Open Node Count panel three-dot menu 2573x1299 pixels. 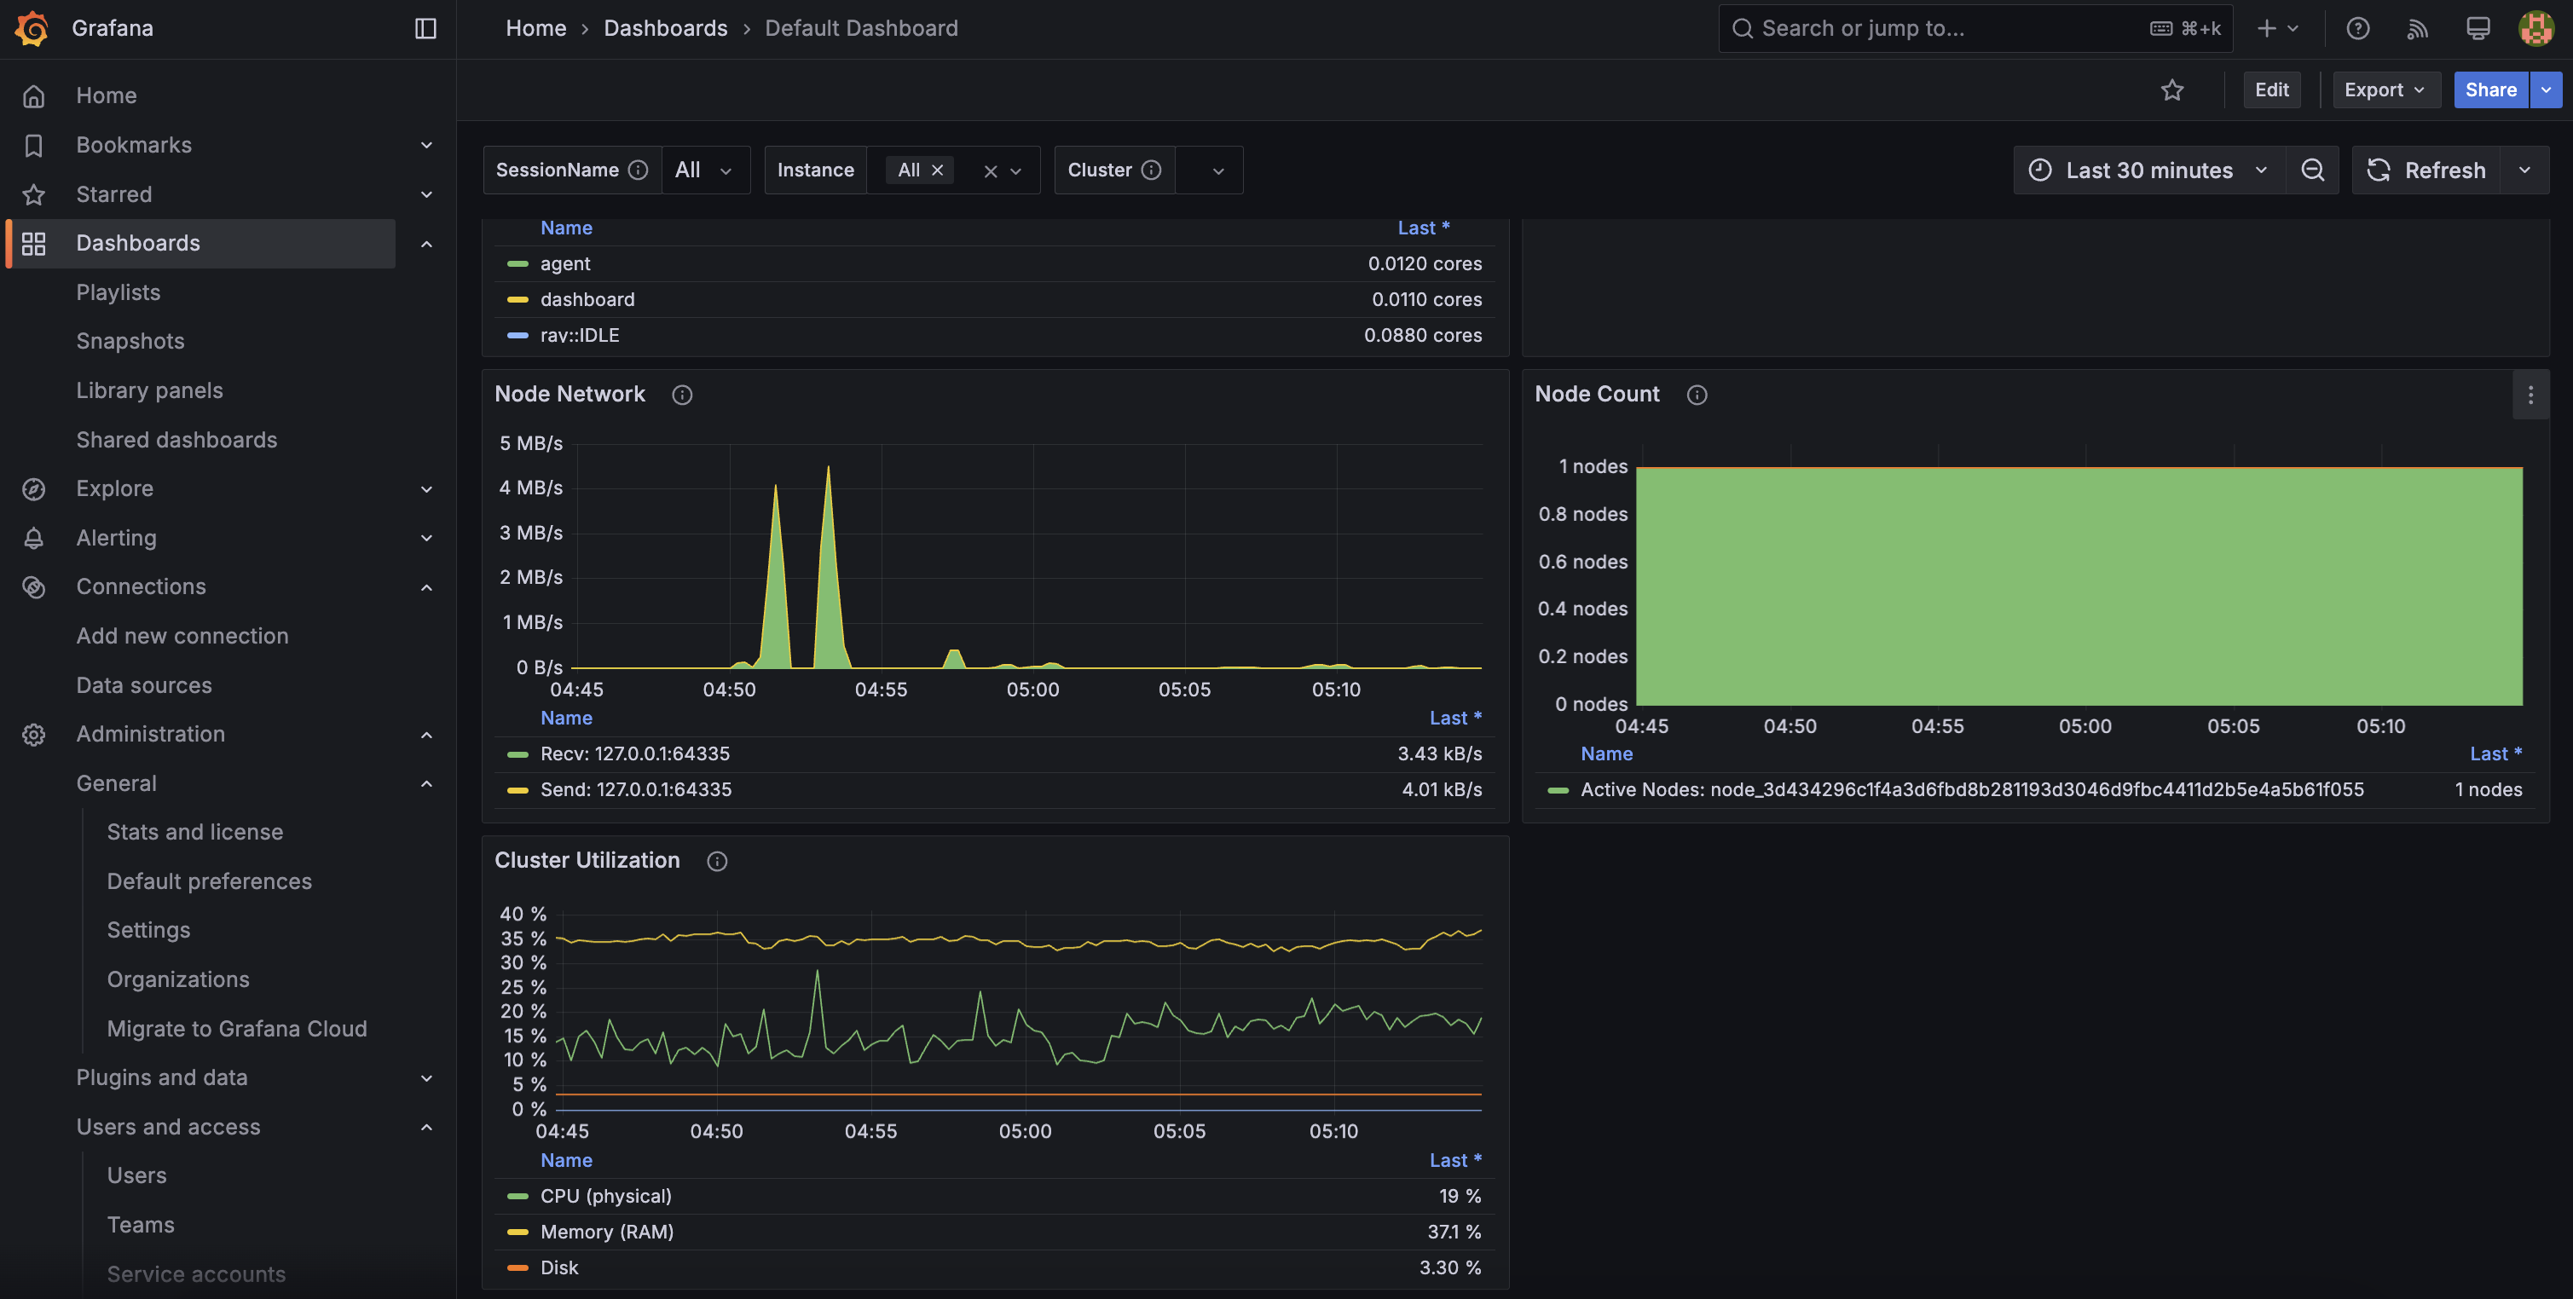pyautogui.click(x=2529, y=395)
